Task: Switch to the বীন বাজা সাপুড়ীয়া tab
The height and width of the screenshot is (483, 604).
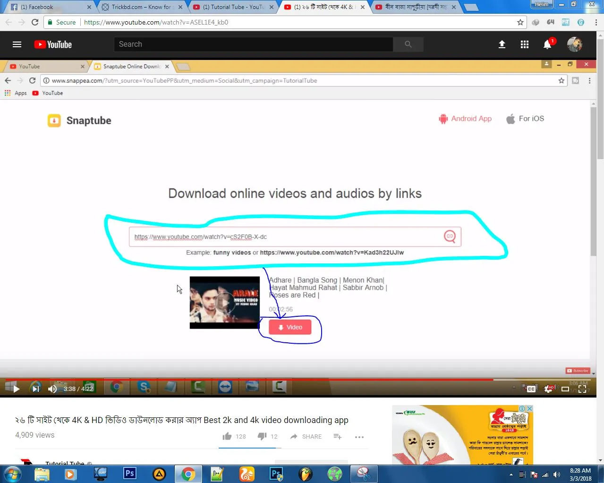Action: click(416, 7)
